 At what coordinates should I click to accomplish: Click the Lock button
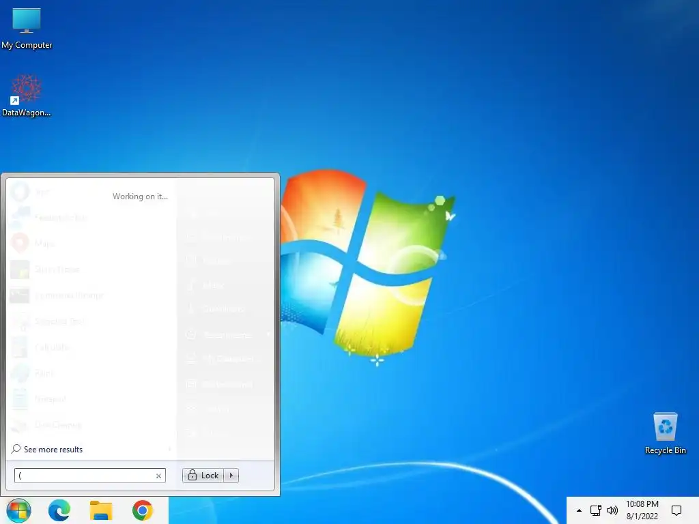tap(203, 476)
